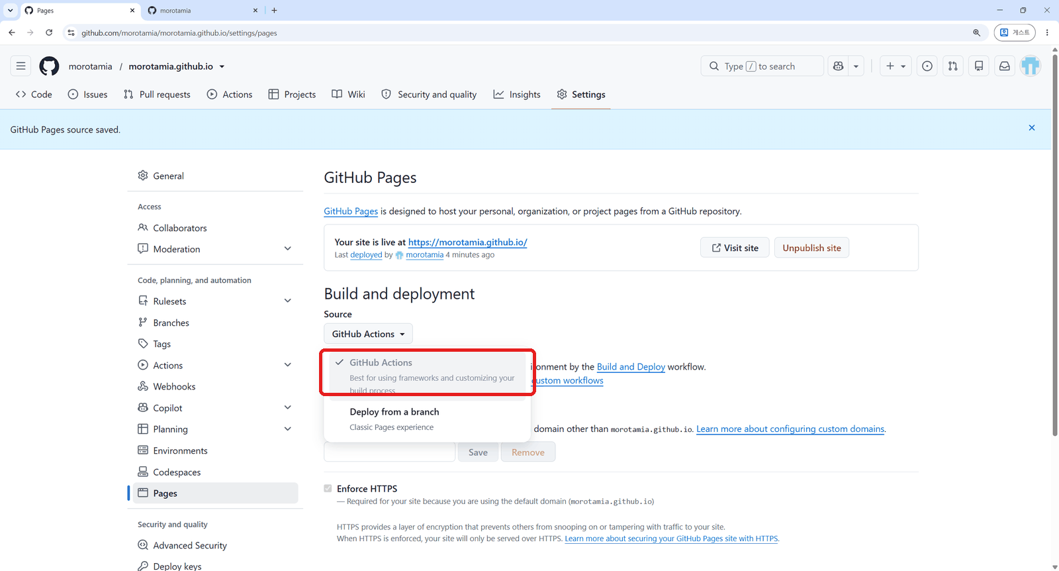Click the custom domain Remove button
1059x571 pixels.
[x=528, y=452]
